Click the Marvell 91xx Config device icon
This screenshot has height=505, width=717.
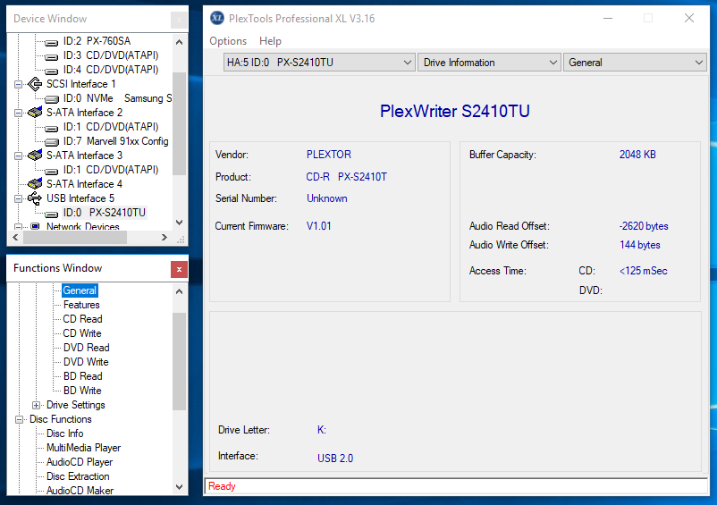[x=51, y=143]
